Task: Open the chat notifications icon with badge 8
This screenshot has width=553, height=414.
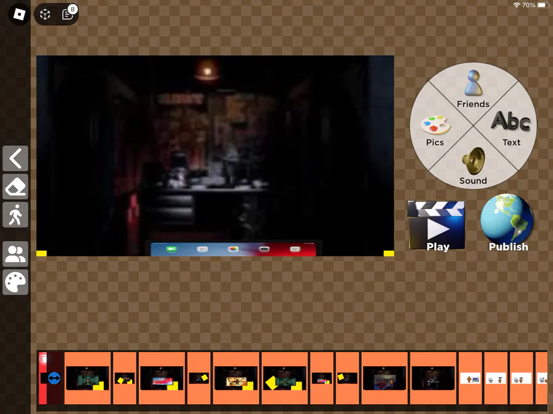Action: tap(68, 14)
